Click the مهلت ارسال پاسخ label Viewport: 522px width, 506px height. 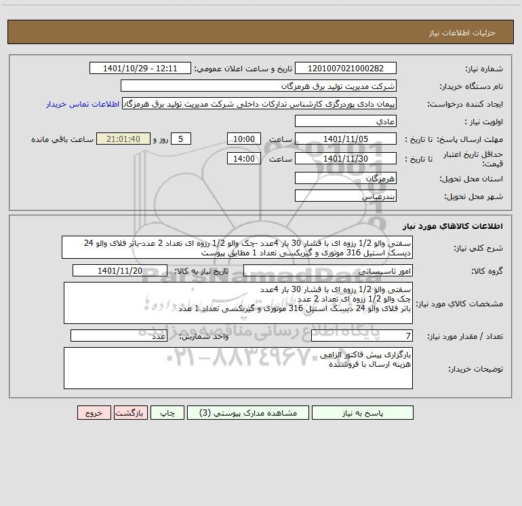click(x=470, y=139)
